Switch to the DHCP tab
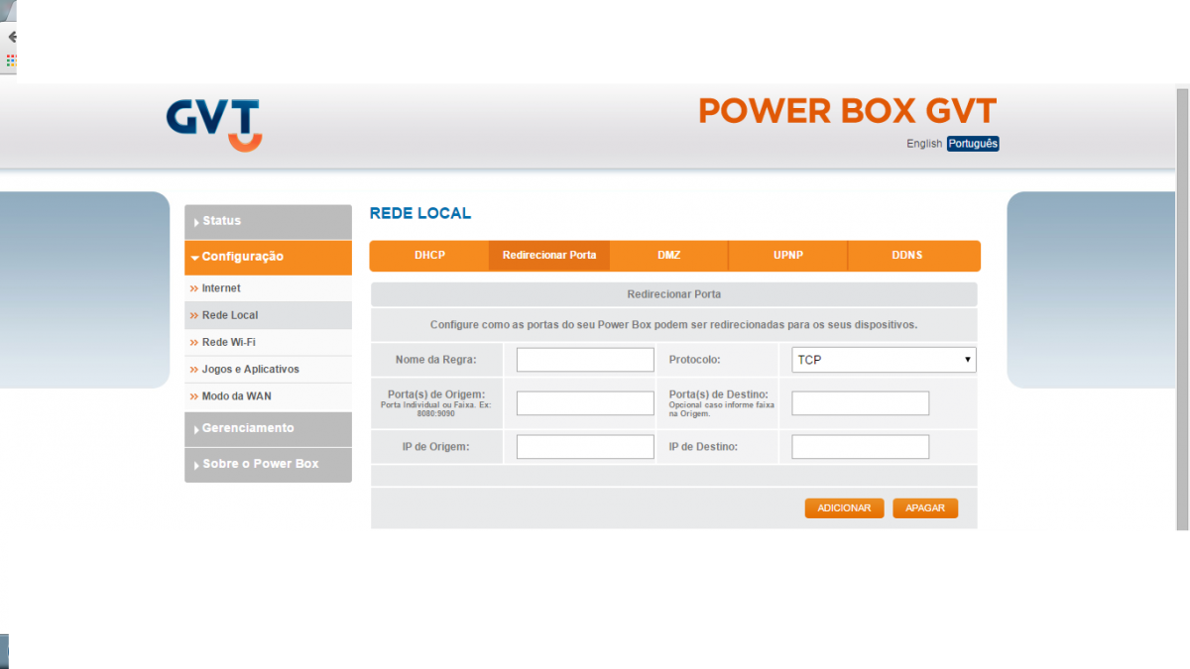 coord(429,256)
